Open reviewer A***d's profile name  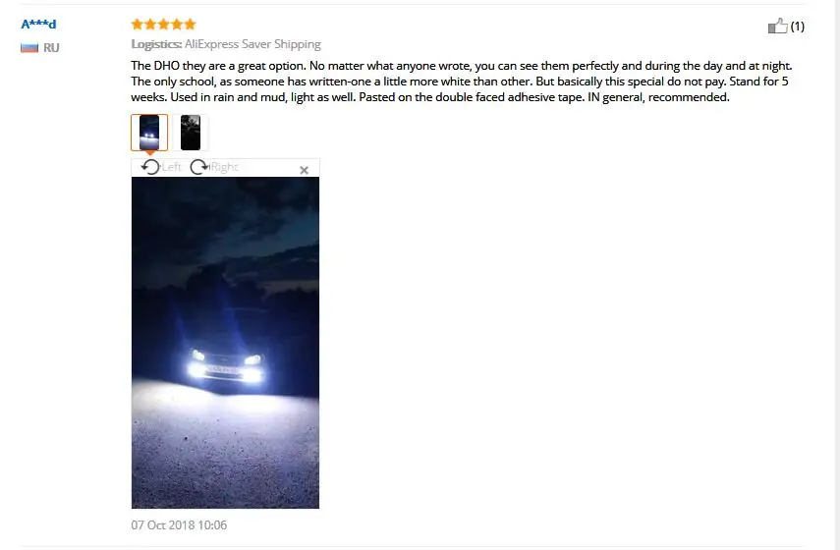38,25
